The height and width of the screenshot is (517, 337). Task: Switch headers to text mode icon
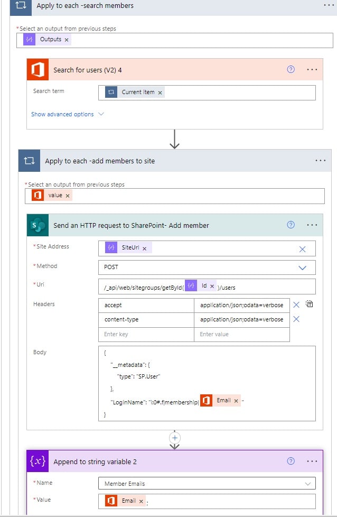(309, 303)
